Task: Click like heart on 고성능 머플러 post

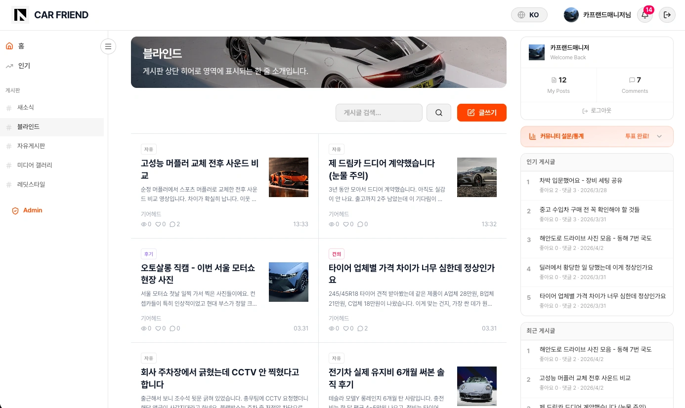Action: 159,224
